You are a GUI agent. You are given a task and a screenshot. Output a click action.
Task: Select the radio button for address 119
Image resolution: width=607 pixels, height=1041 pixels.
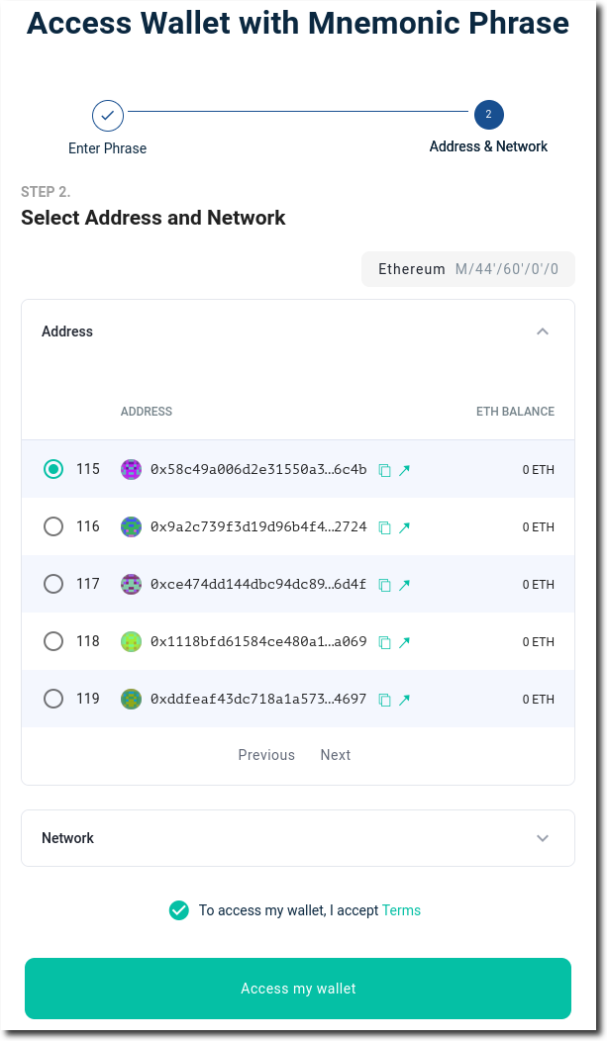(53, 699)
